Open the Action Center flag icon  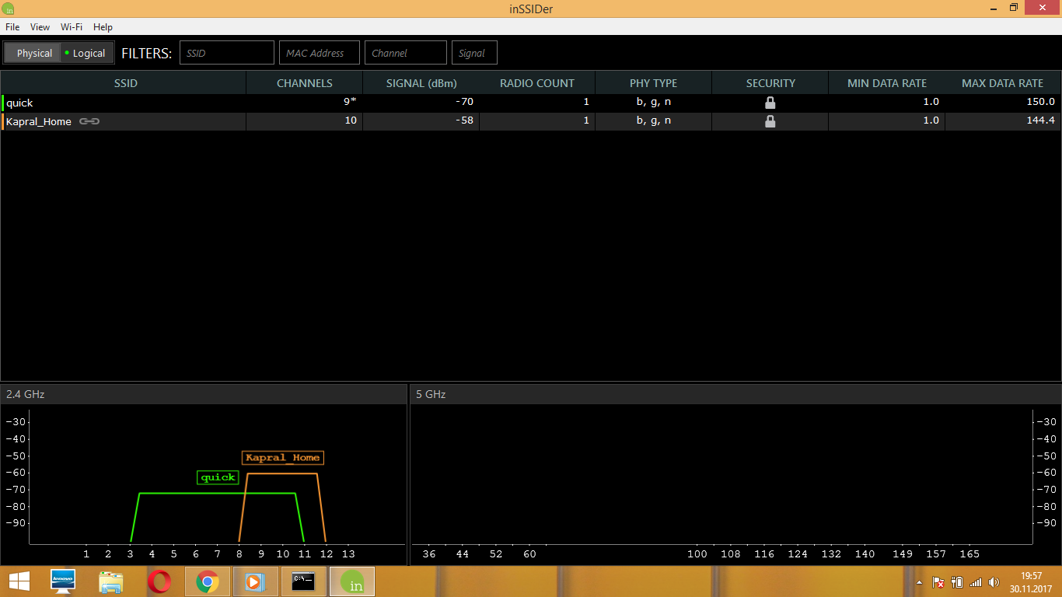coord(938,582)
